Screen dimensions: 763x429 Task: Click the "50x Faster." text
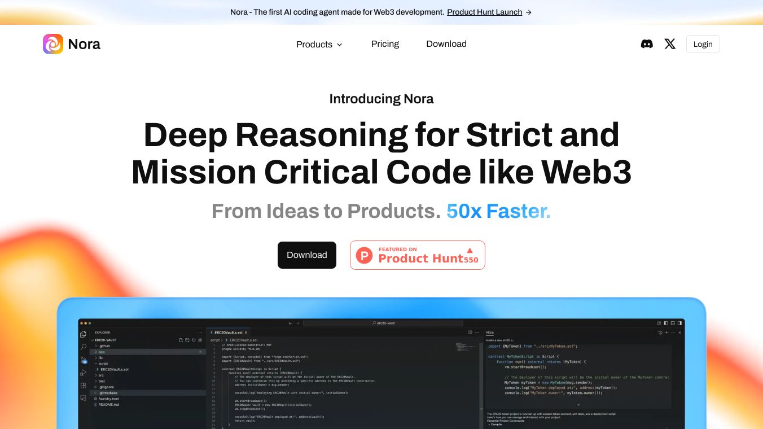click(x=498, y=211)
